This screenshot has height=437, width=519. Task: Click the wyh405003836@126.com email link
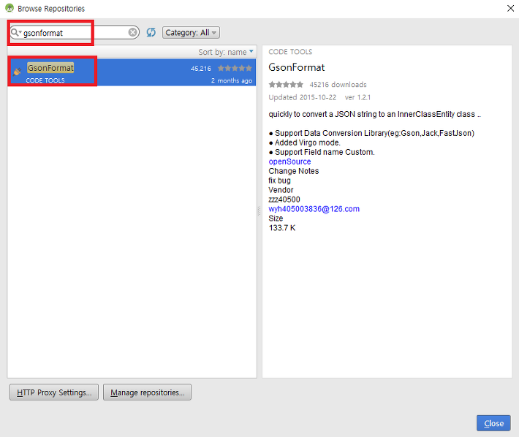(x=314, y=209)
